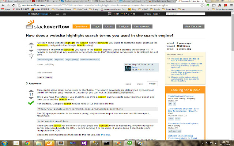Downvote the answer with score 11

coord(31,98)
